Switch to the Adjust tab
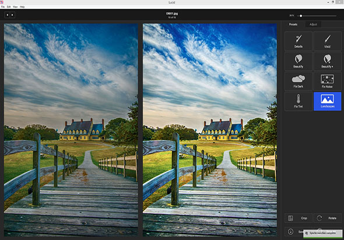The image size is (344, 240). pyautogui.click(x=313, y=25)
